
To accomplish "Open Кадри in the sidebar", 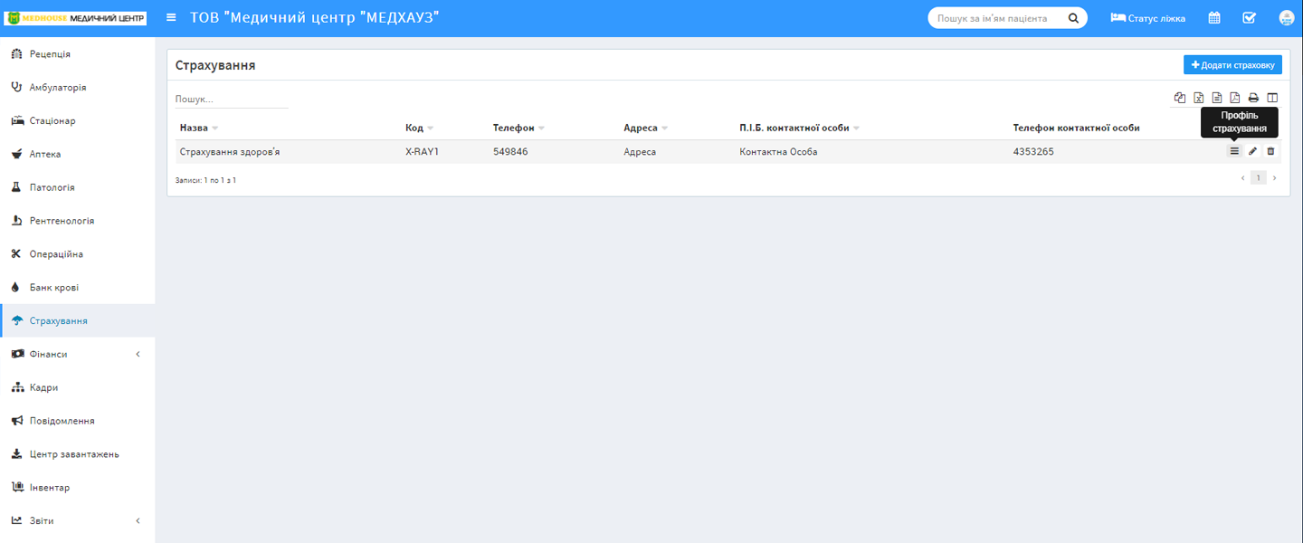I will [x=78, y=387].
